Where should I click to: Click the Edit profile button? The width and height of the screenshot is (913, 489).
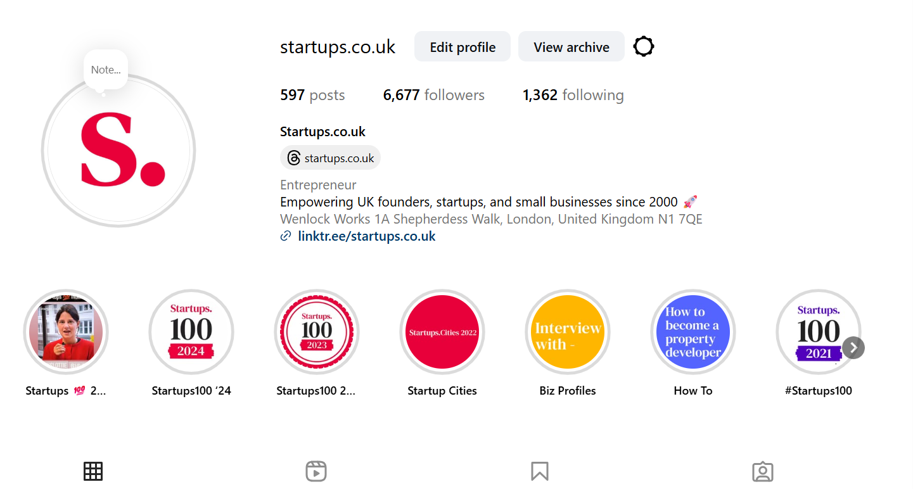pos(463,47)
